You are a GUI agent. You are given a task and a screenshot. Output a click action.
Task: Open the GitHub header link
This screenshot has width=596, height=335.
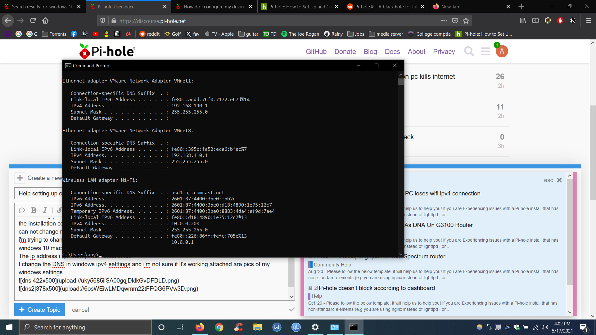click(x=316, y=51)
